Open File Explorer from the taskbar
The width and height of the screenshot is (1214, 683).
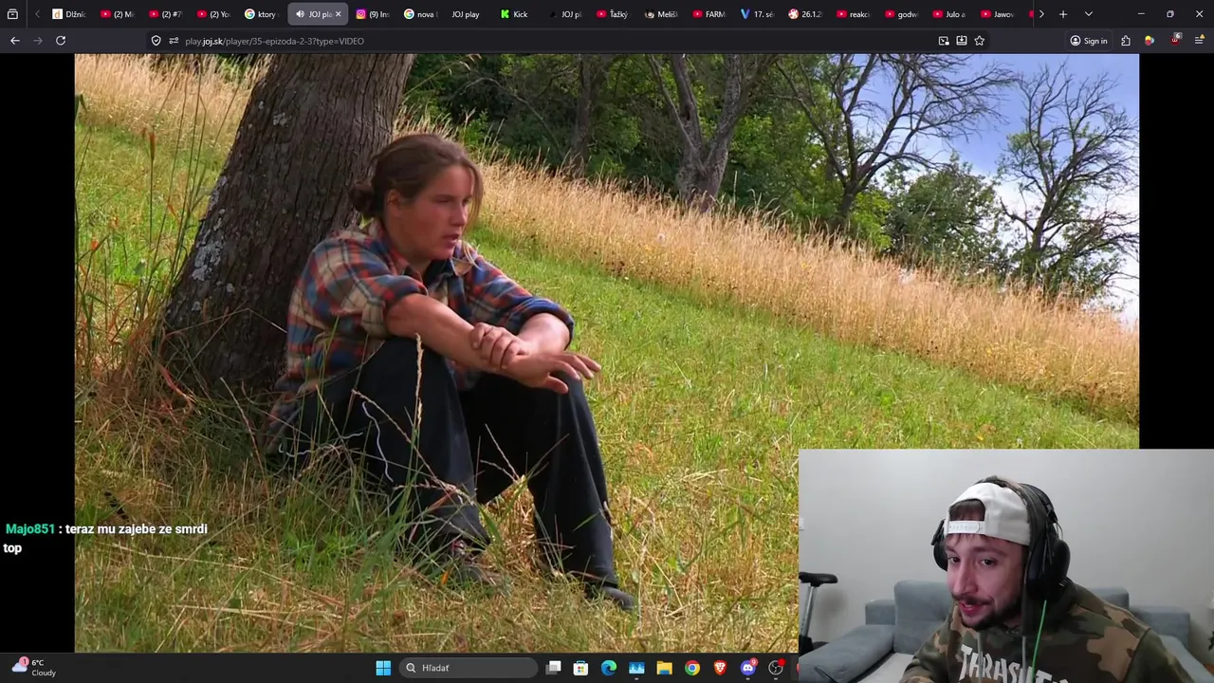[664, 668]
